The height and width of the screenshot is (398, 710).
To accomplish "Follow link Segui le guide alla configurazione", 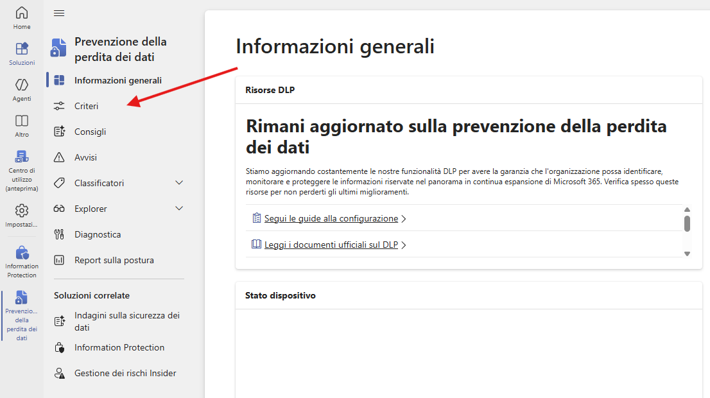I will pyautogui.click(x=331, y=219).
